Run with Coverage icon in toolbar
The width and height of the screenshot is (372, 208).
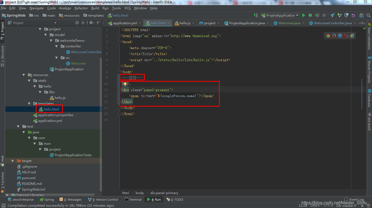(317, 16)
